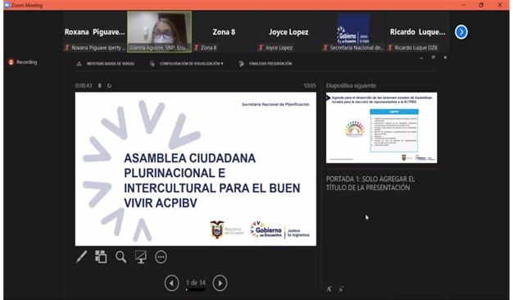513x300 pixels.
Task: Click Finalizar presentación
Action: [x=266, y=63]
